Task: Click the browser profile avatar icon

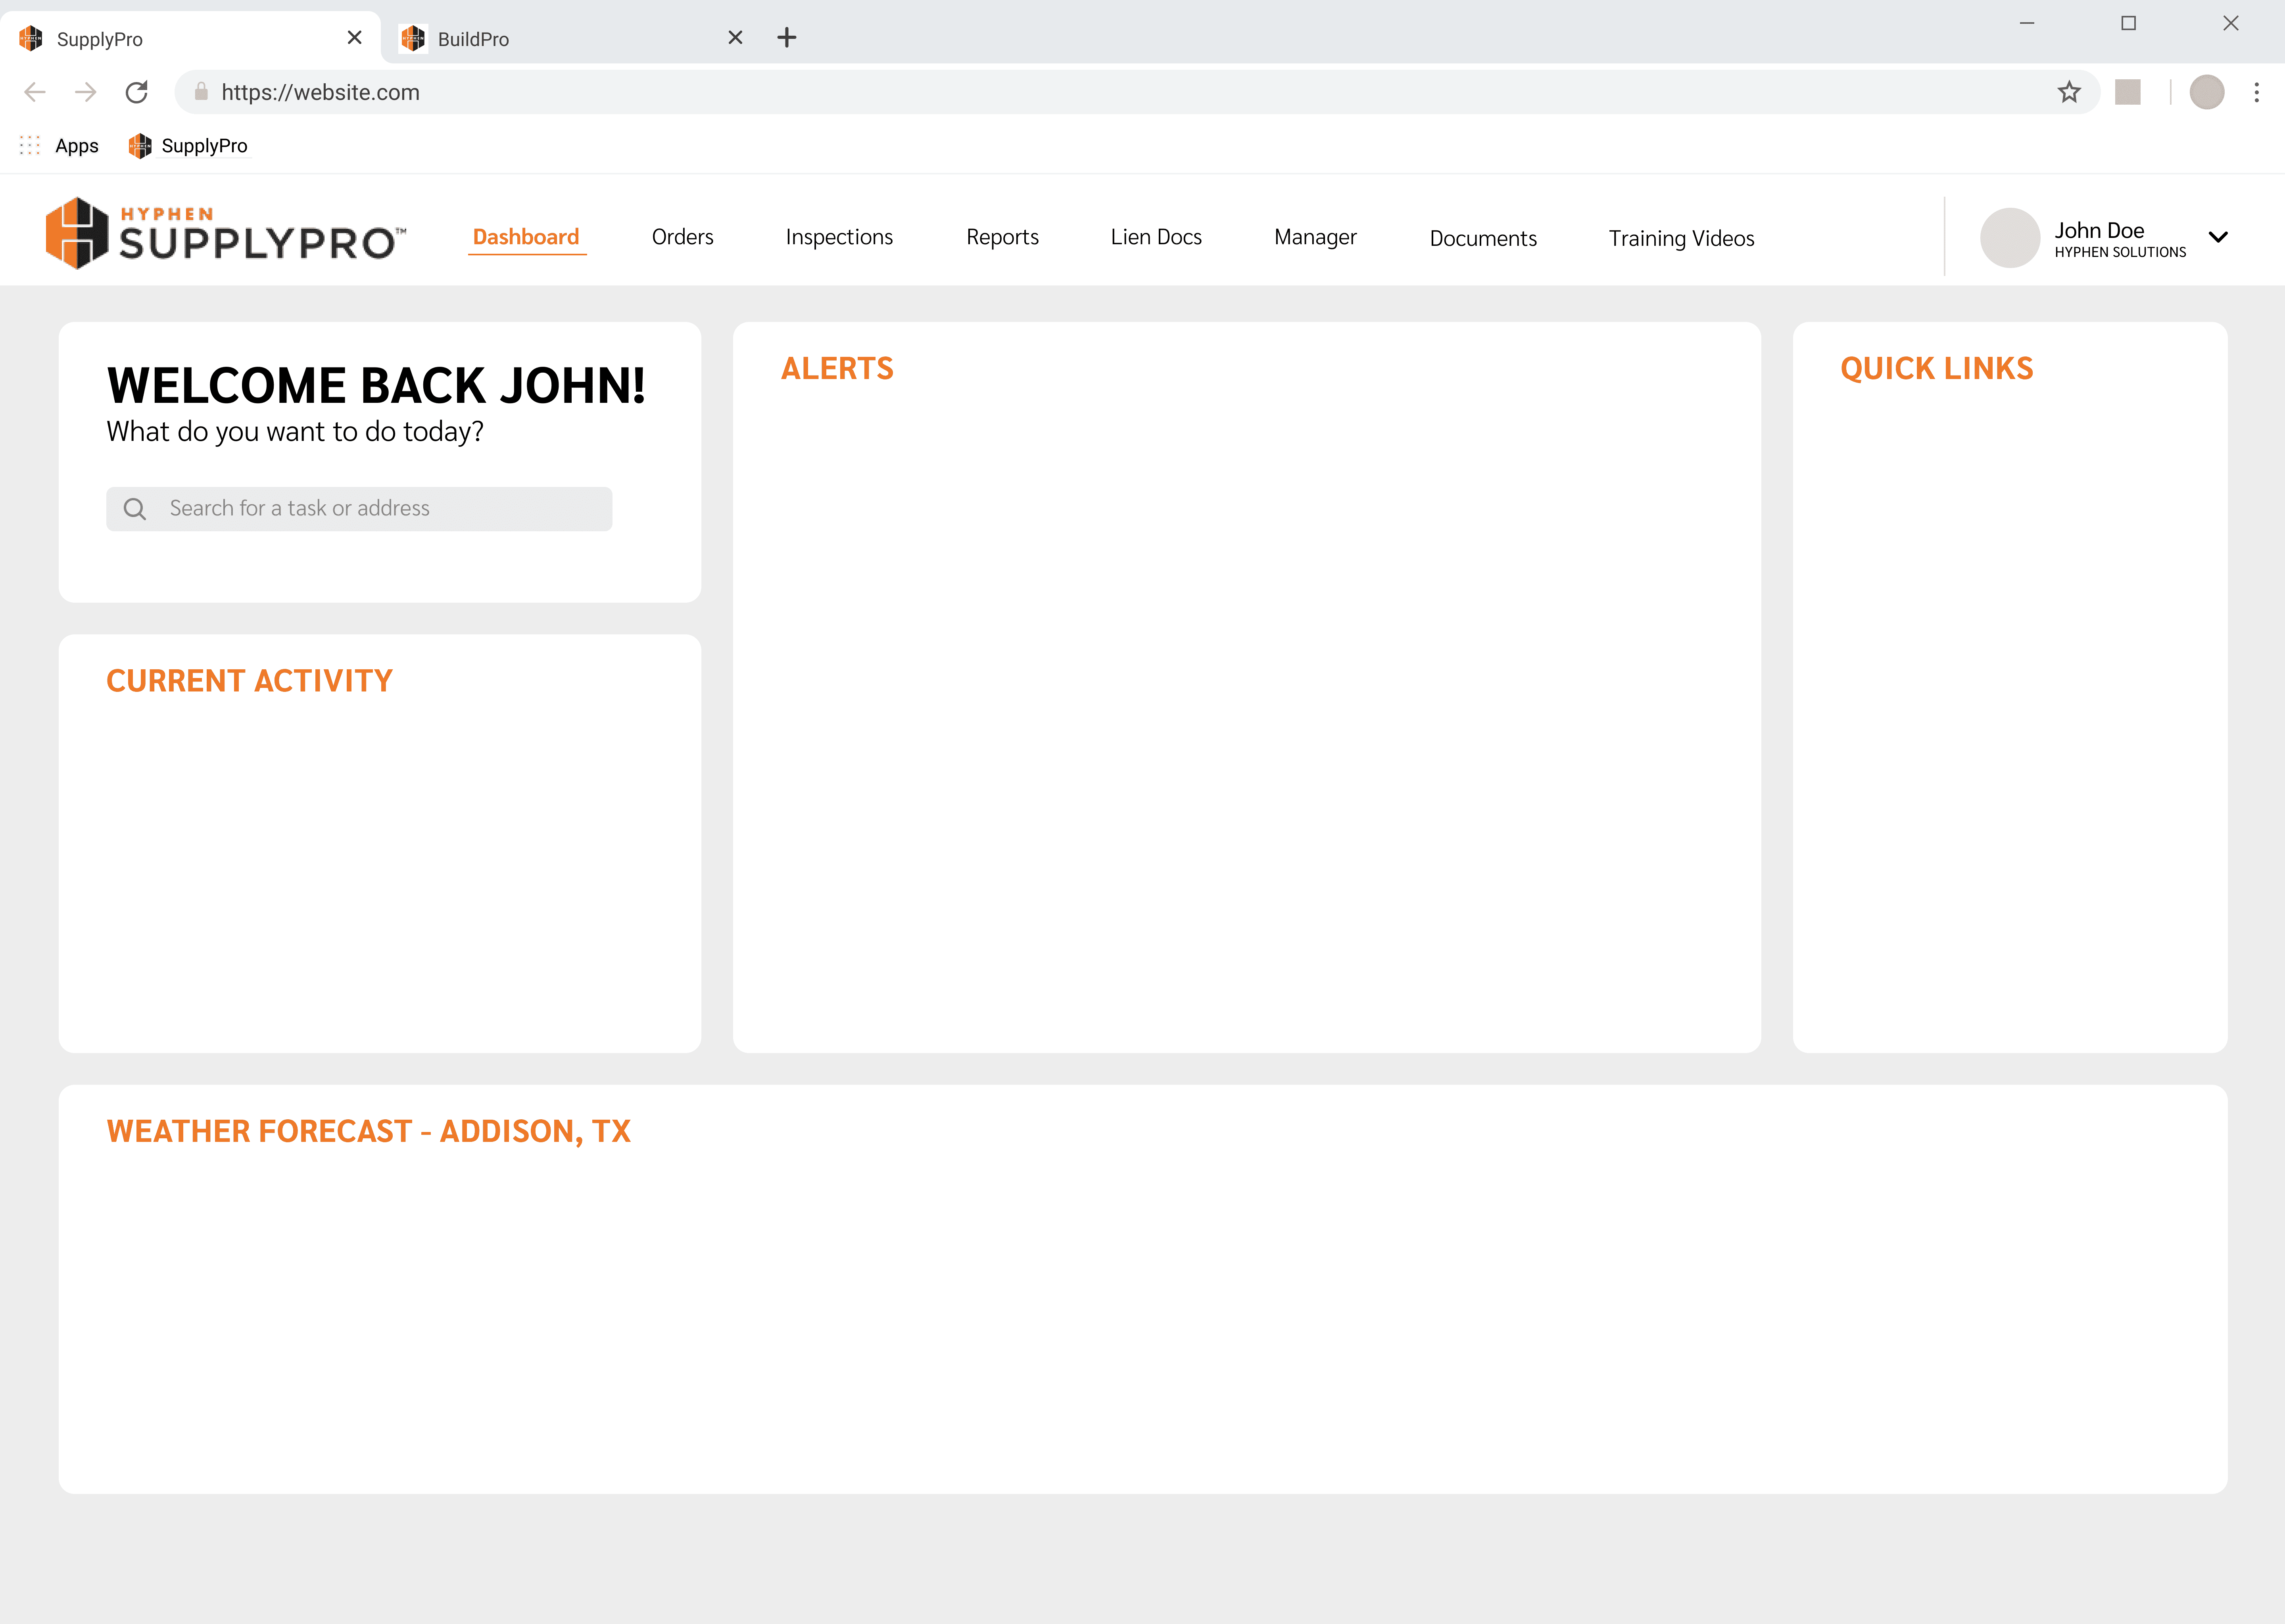Action: click(2206, 92)
